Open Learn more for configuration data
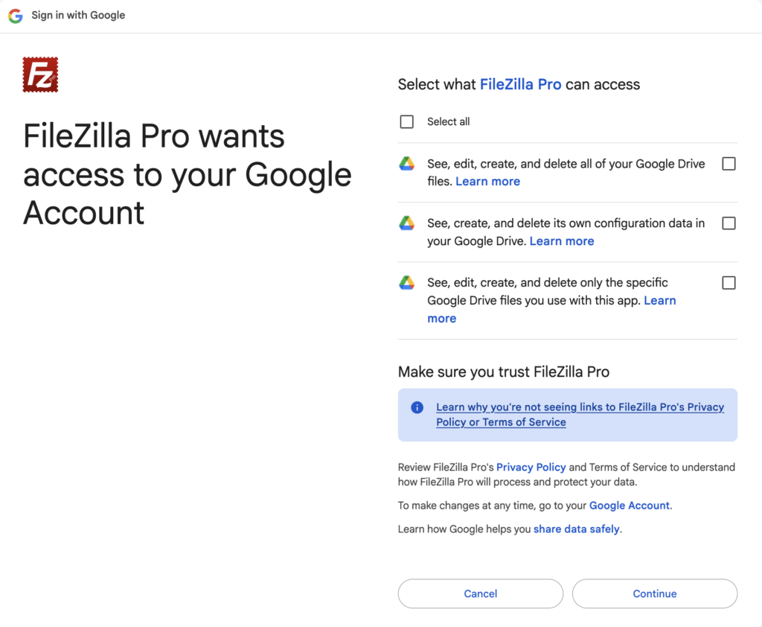Screen dimensions: 762x627 click(x=562, y=241)
